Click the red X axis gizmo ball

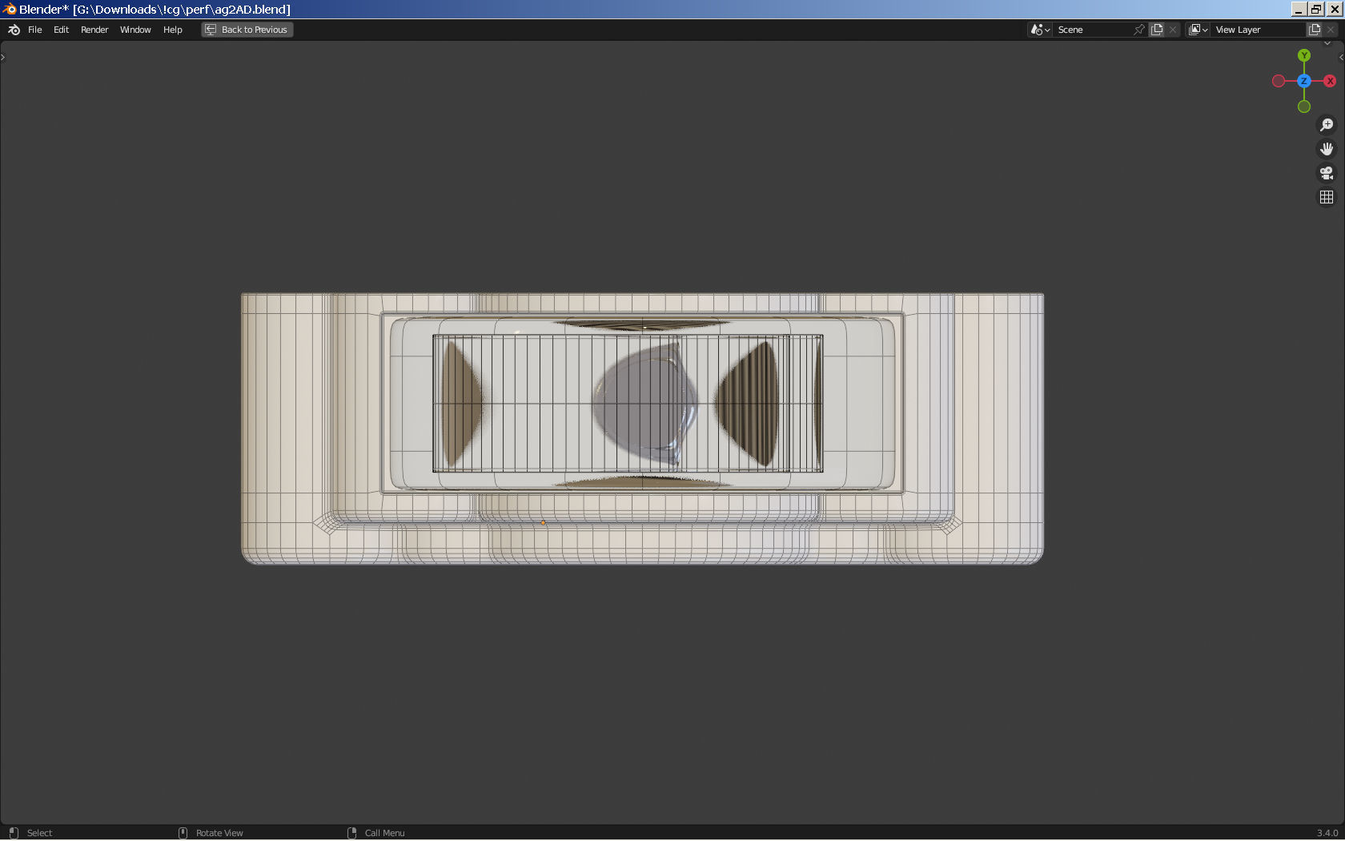pos(1330,81)
